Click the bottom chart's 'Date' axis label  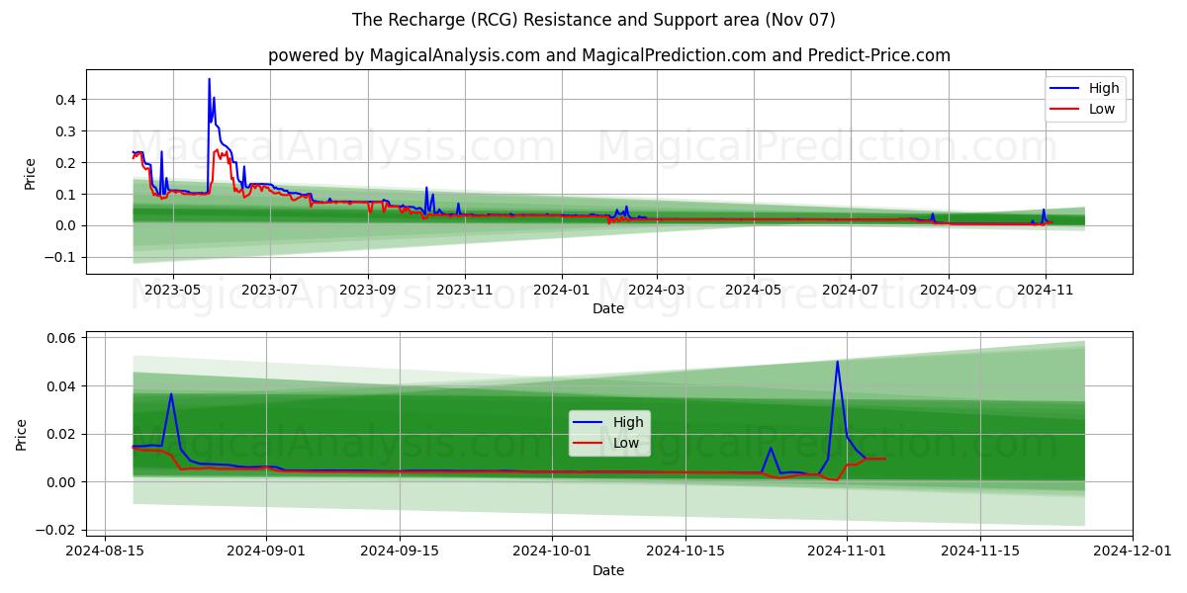tap(608, 570)
